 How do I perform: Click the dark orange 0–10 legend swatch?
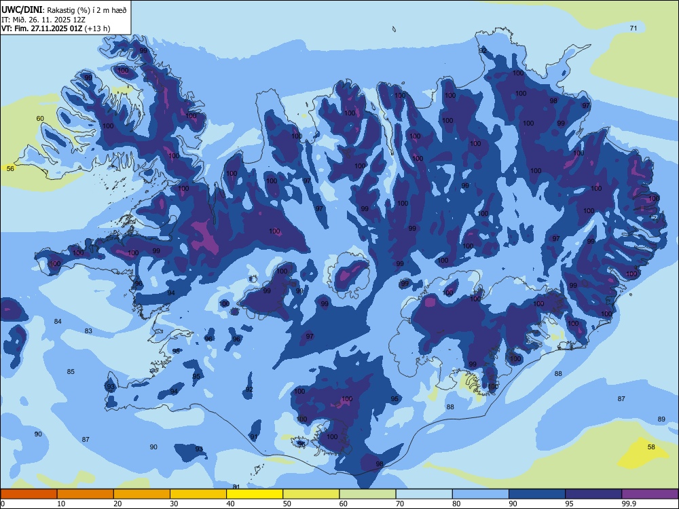pos(29,494)
